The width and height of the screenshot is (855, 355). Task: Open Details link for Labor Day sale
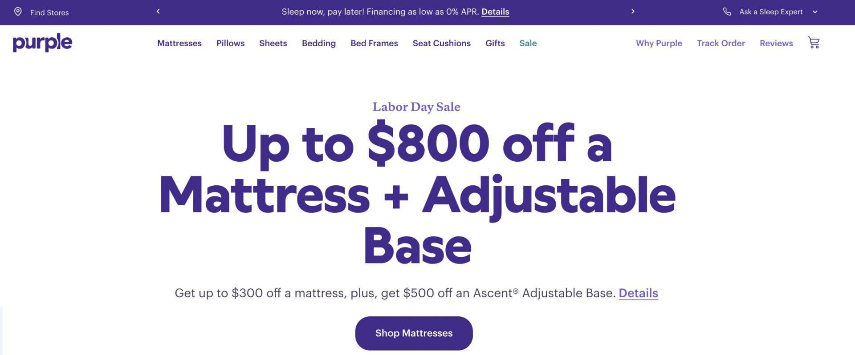pyautogui.click(x=638, y=293)
